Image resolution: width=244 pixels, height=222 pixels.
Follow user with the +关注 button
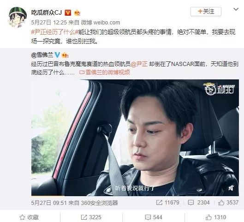click(x=206, y=12)
